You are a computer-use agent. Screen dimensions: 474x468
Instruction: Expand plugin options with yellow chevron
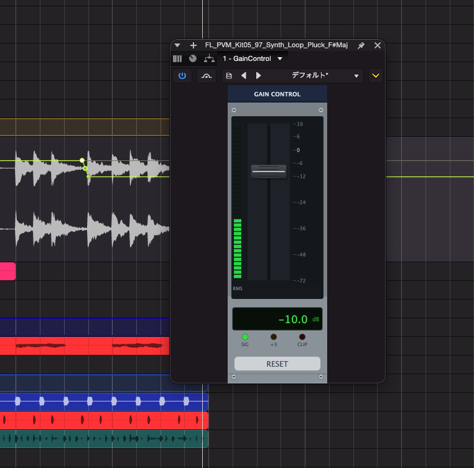tap(376, 76)
